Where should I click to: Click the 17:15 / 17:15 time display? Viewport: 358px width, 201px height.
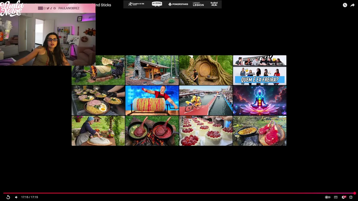click(29, 197)
